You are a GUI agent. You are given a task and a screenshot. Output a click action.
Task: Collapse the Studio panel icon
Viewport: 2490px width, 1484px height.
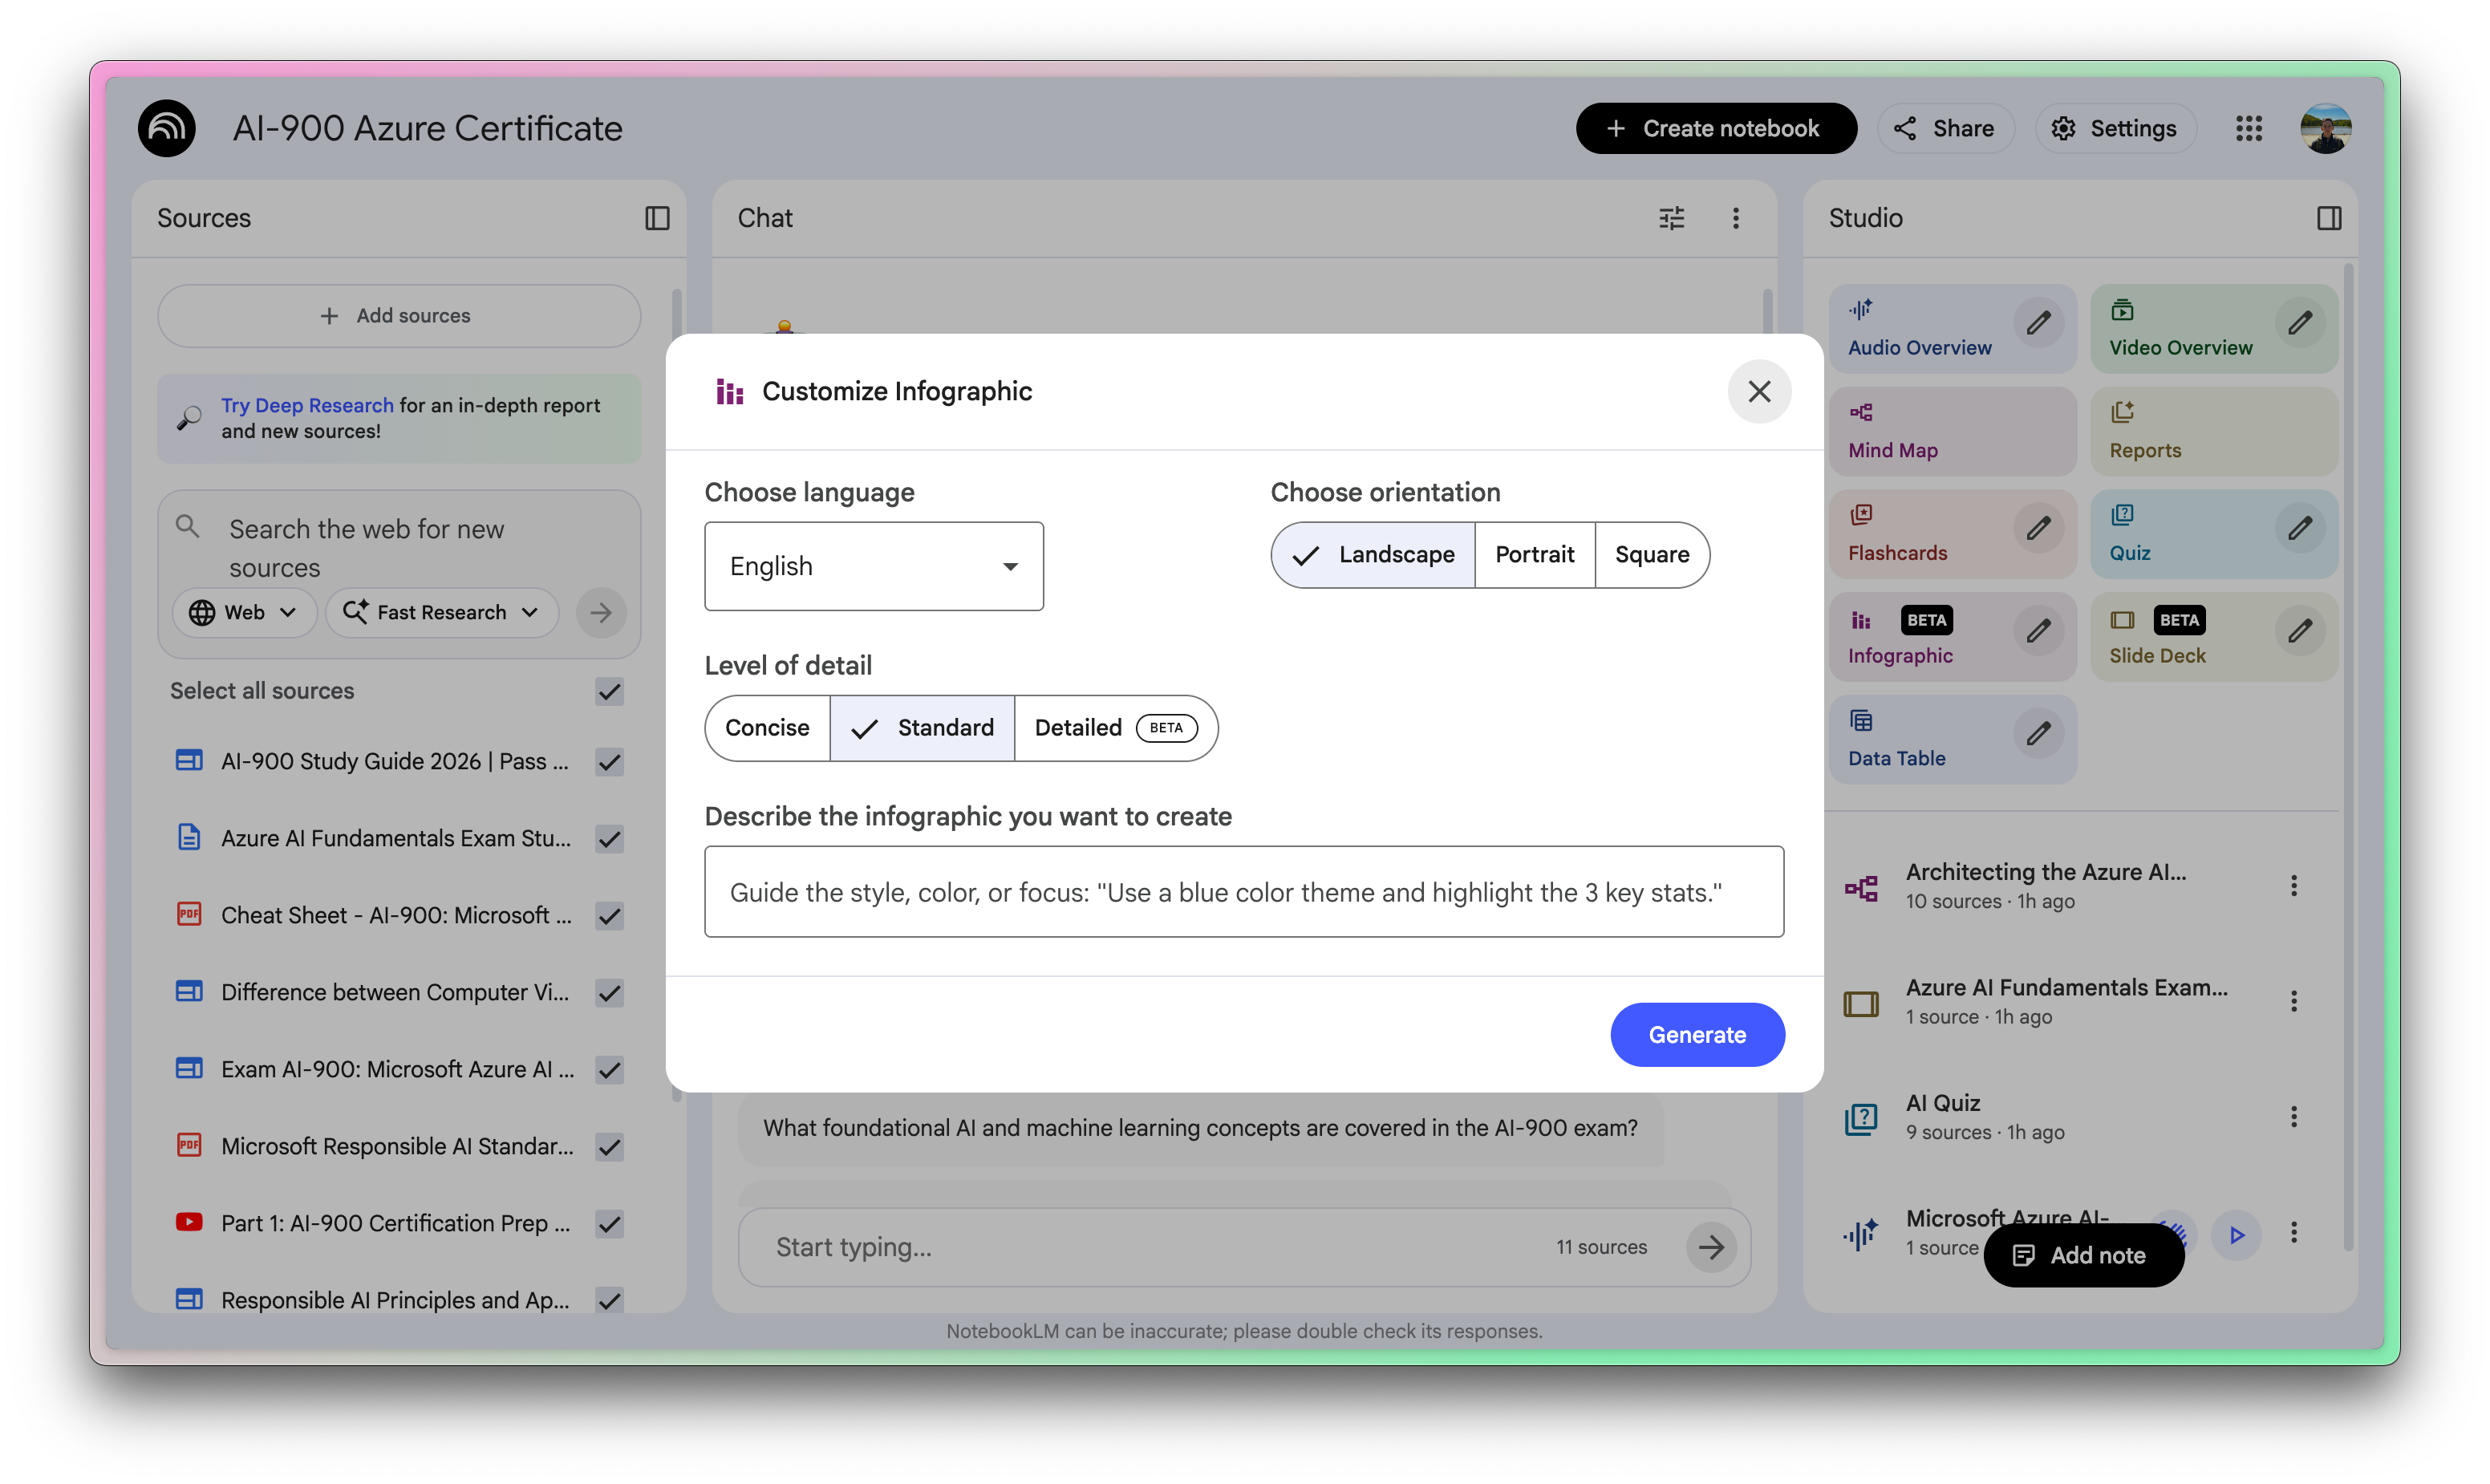[x=2329, y=218]
